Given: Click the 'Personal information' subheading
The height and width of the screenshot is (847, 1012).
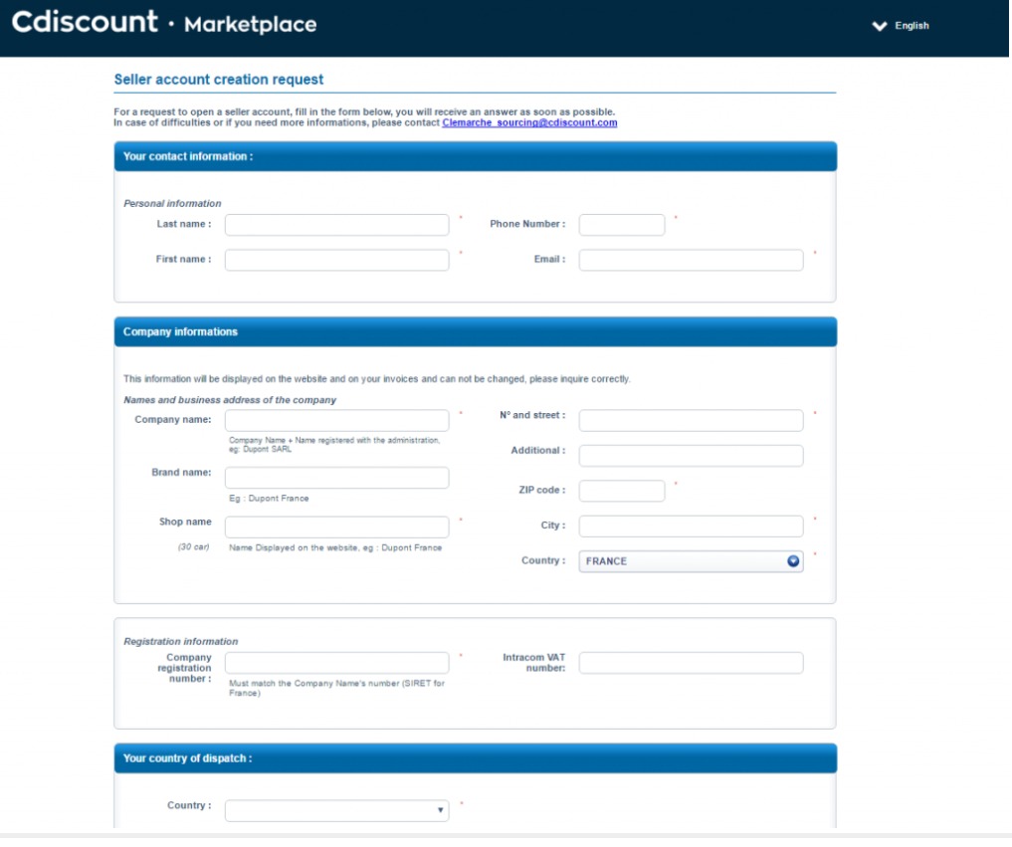Looking at the screenshot, I should coord(172,203).
